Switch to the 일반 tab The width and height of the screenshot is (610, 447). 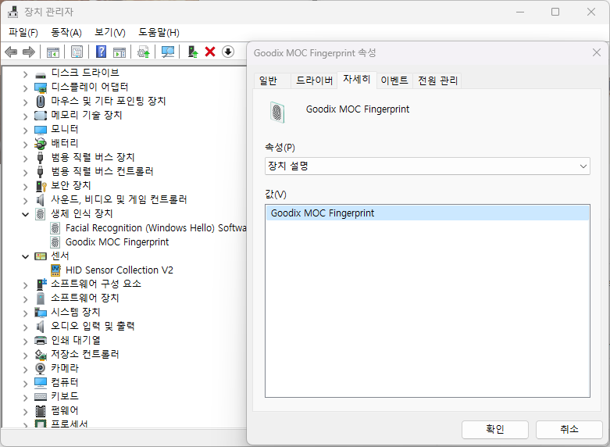pos(272,80)
